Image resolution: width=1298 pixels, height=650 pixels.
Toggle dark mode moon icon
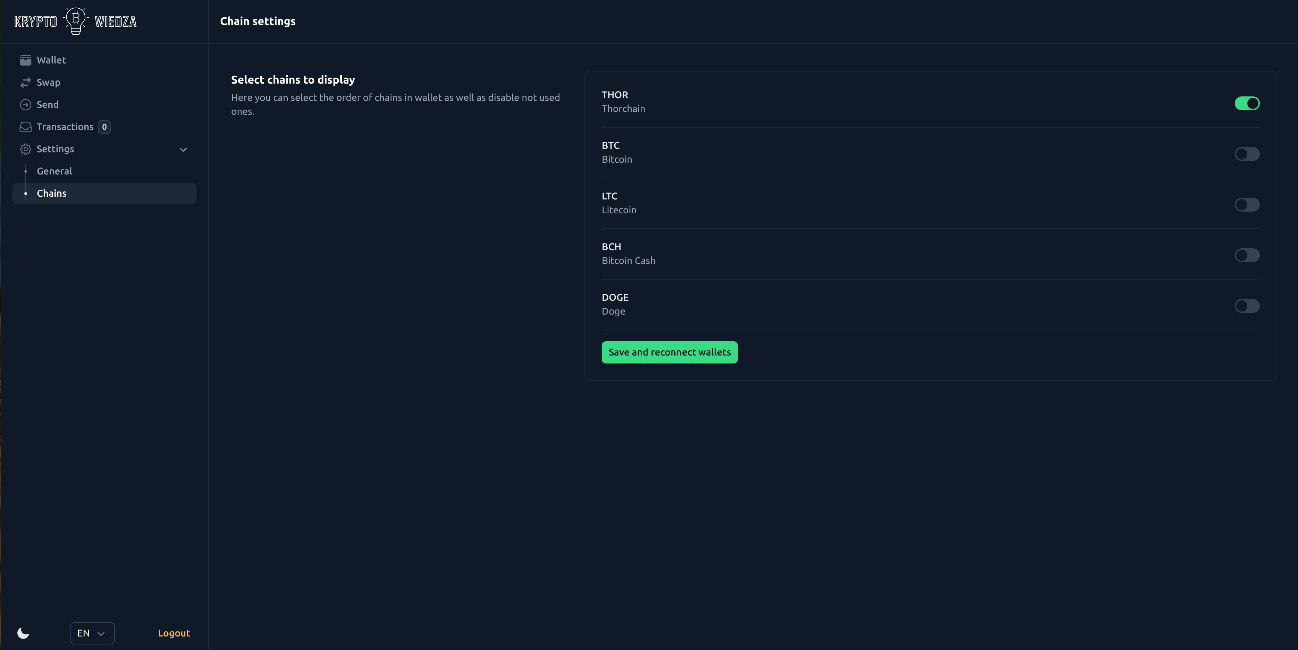click(23, 633)
